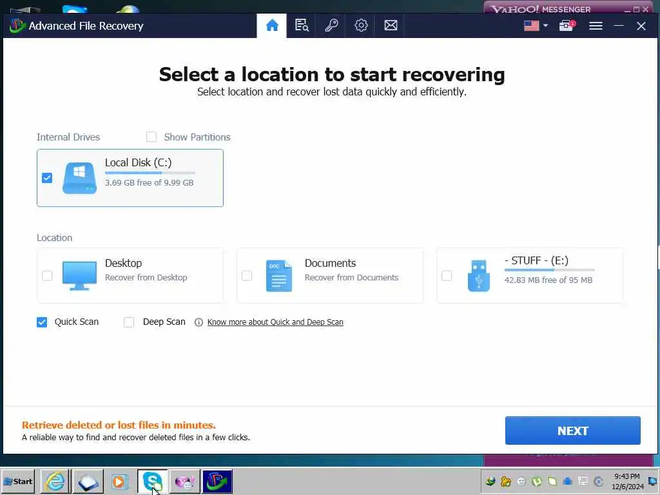This screenshot has width=660, height=495.
Task: Click the 'Quick Scan' label
Action: [77, 322]
